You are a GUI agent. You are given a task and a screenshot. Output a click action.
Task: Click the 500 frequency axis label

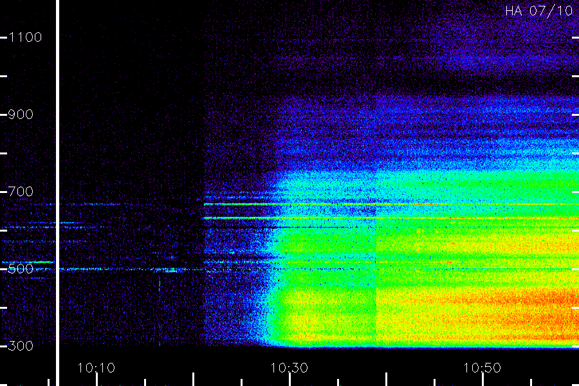coord(21,268)
